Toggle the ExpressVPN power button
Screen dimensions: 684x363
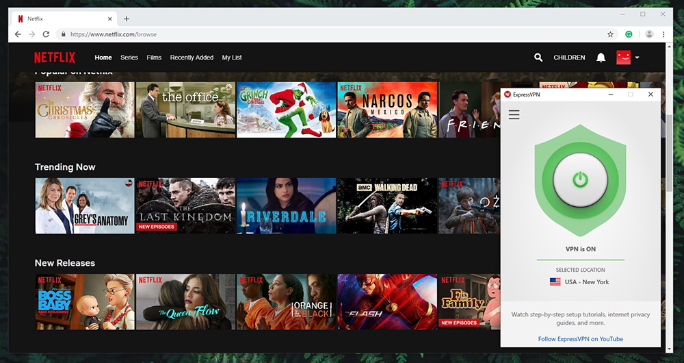[580, 179]
